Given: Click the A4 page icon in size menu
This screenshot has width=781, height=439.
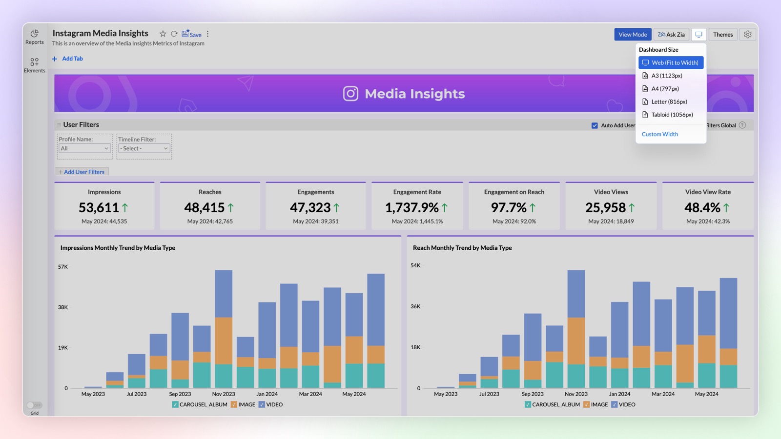Looking at the screenshot, I should [x=645, y=89].
